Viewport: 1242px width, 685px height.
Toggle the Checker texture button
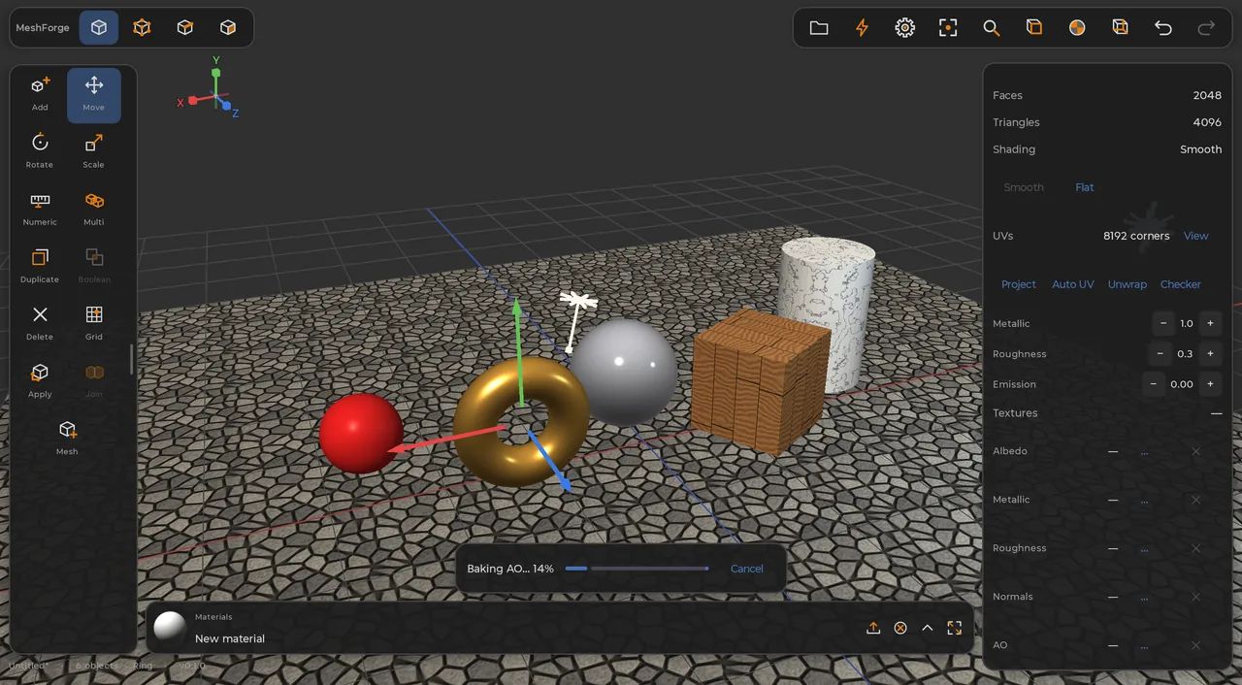coord(1181,284)
